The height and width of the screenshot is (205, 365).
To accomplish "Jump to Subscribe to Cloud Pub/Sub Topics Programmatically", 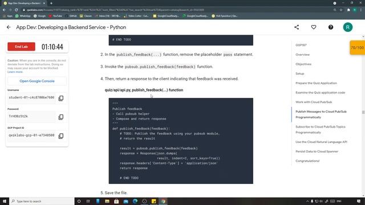I will pos(321,129).
